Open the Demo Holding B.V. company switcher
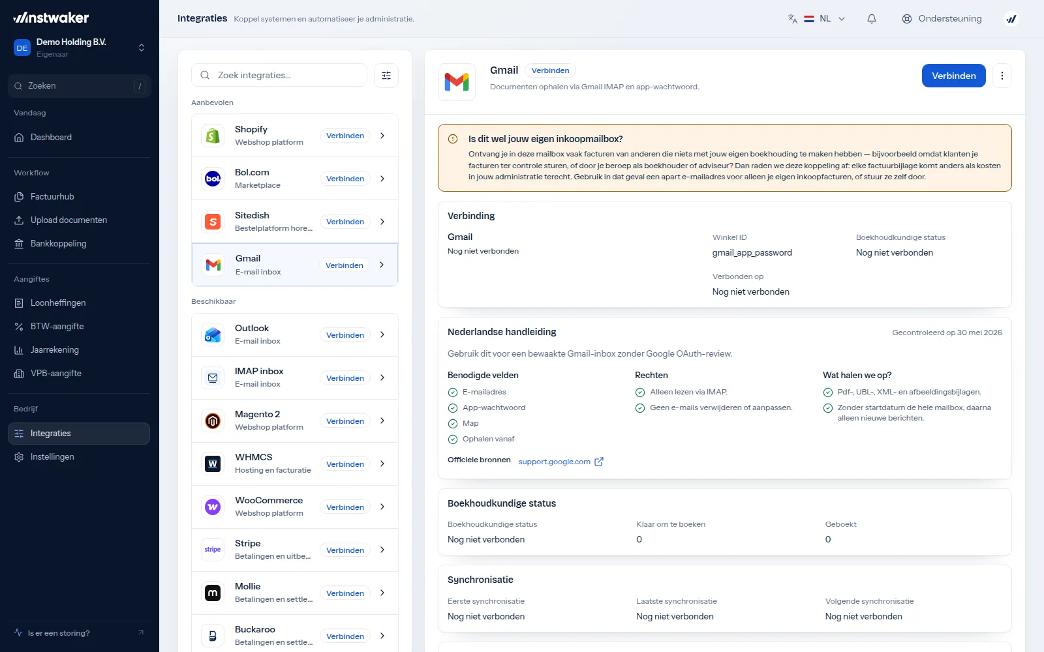The width and height of the screenshot is (1044, 652). [x=79, y=48]
